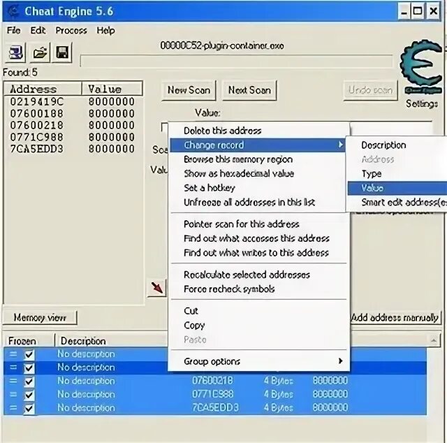Expand the Group options submenu arrow
447x443 pixels.
[x=340, y=361]
